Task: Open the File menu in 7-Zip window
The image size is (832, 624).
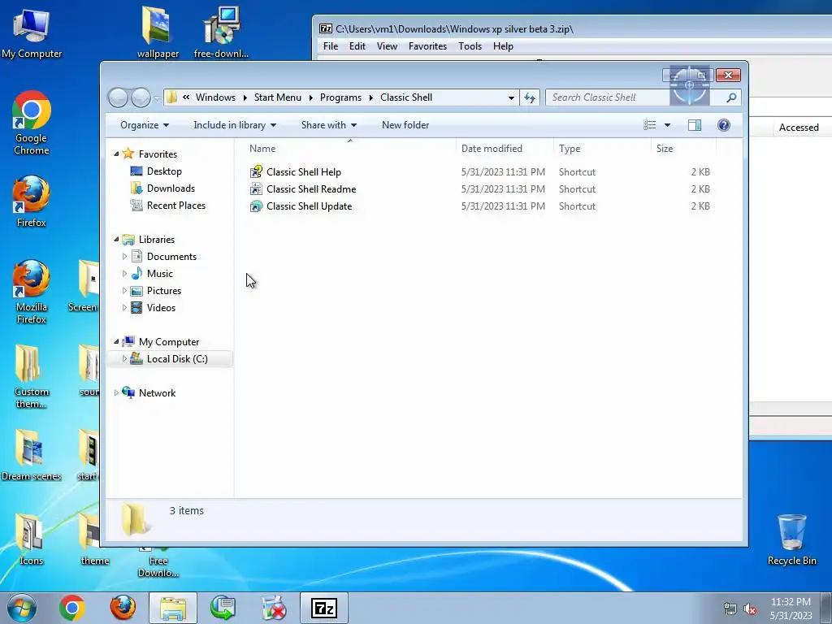Action: (x=331, y=46)
